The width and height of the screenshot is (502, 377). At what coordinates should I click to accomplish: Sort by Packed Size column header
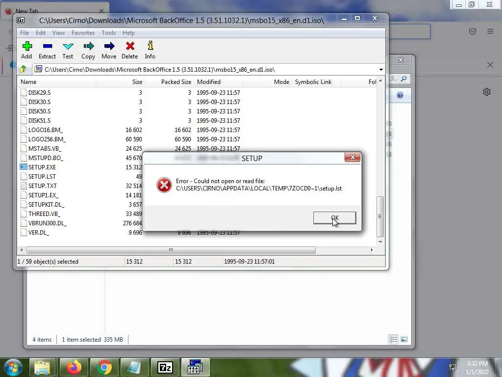[x=169, y=82]
